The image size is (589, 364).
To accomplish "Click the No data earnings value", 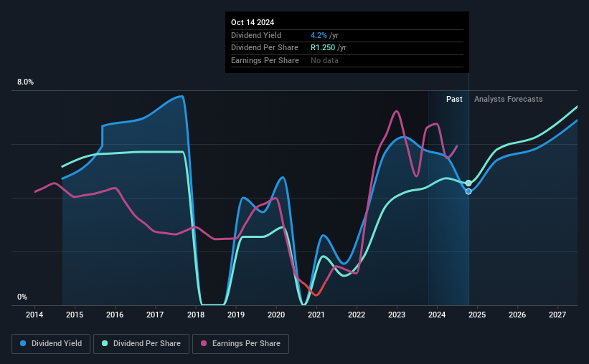I will (324, 60).
